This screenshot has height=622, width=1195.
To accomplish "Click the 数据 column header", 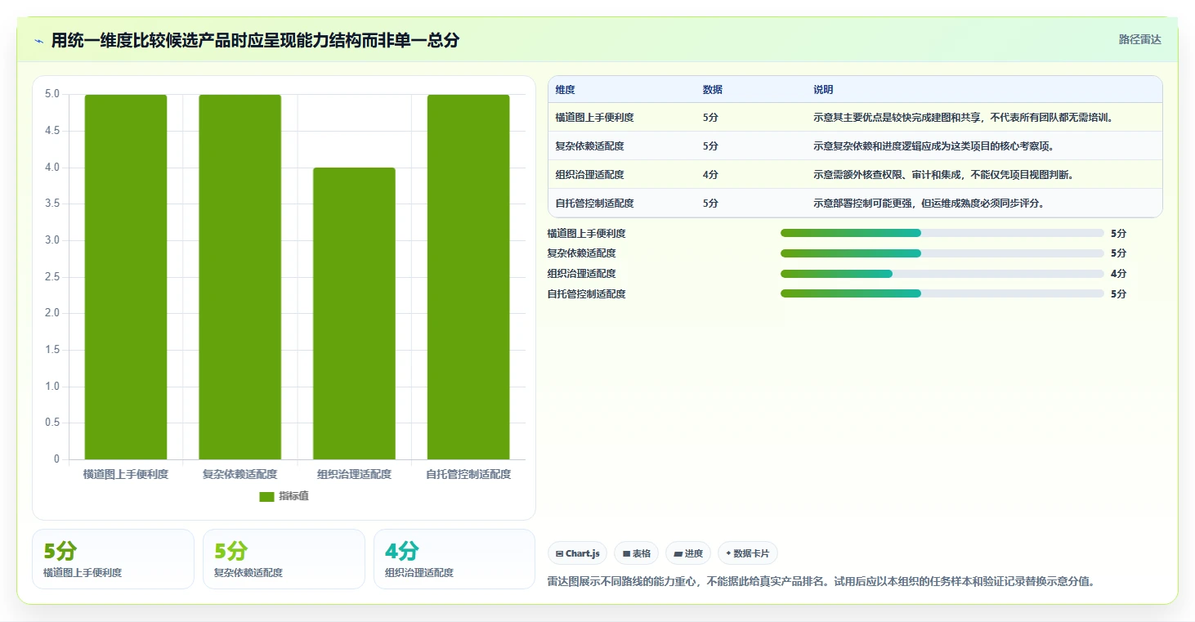I will pyautogui.click(x=712, y=90).
